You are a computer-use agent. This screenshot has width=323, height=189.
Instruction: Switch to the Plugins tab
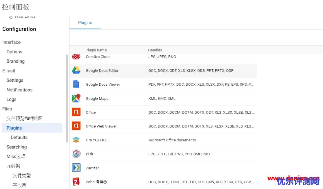click(85, 23)
